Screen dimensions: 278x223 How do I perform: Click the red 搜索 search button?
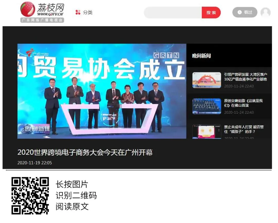pos(211,13)
